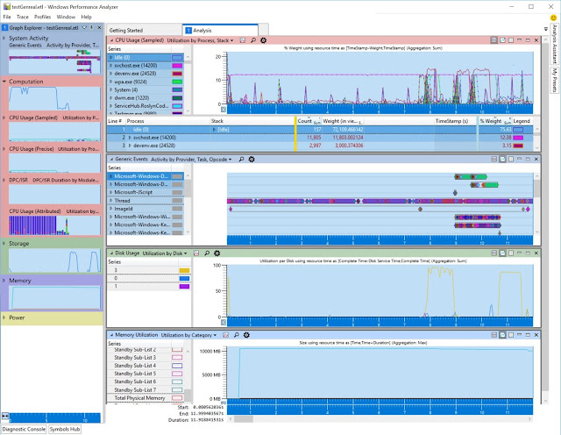Show table only view in Memory Utilization
561x435 pixels.
[x=511, y=335]
